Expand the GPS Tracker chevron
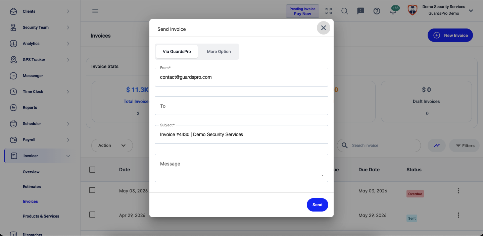Viewport: 483px width, 236px height. click(68, 60)
